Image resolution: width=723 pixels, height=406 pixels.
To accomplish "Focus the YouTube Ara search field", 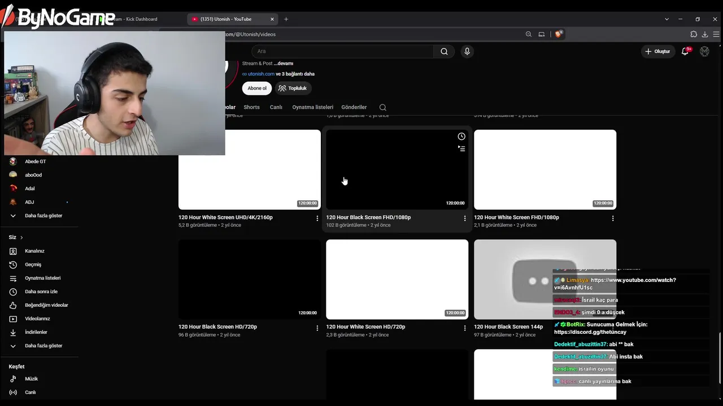I will pos(342,51).
